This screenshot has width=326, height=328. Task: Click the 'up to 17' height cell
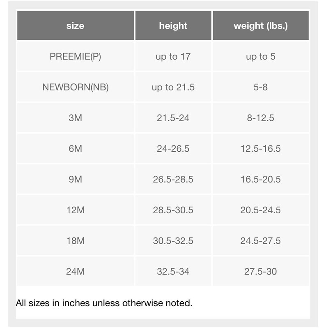tap(173, 56)
